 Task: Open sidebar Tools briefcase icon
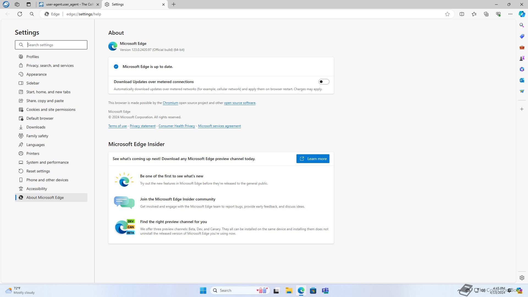coord(522,47)
